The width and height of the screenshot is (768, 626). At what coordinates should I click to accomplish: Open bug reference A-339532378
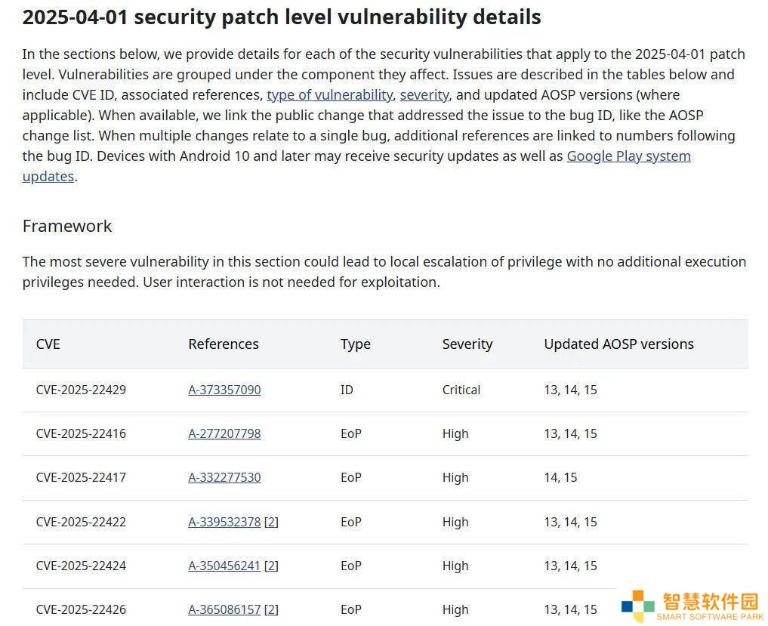coord(224,522)
